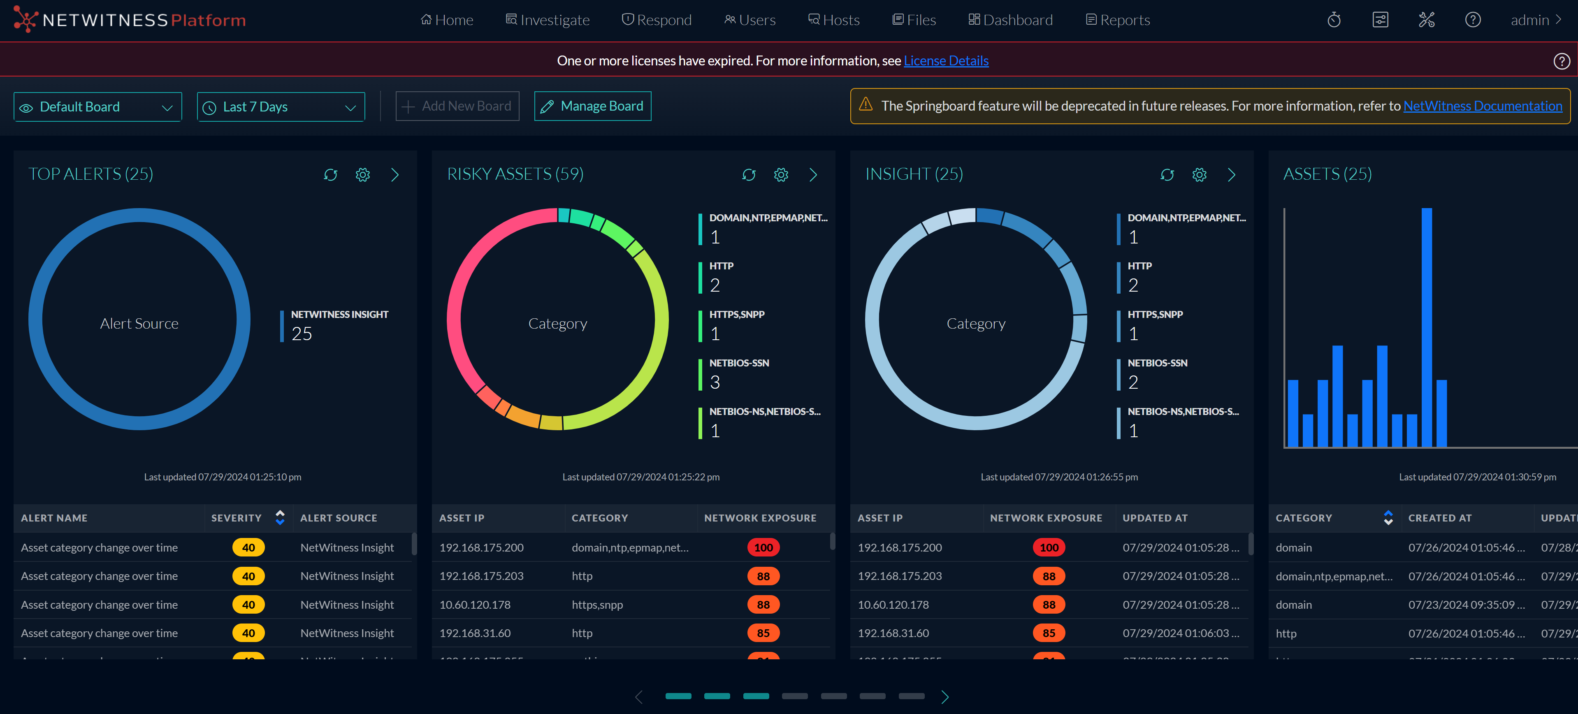Open the Reports menu
The width and height of the screenshot is (1578, 714).
click(1117, 20)
